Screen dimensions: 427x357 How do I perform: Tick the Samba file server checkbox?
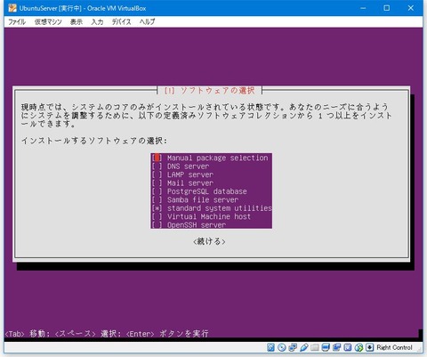click(157, 199)
